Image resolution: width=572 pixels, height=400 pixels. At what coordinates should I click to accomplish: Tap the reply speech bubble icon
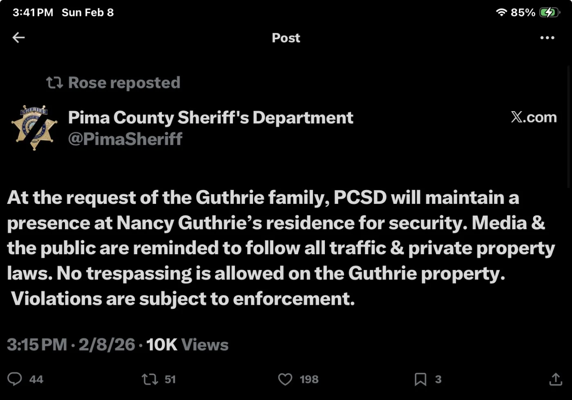coord(15,379)
